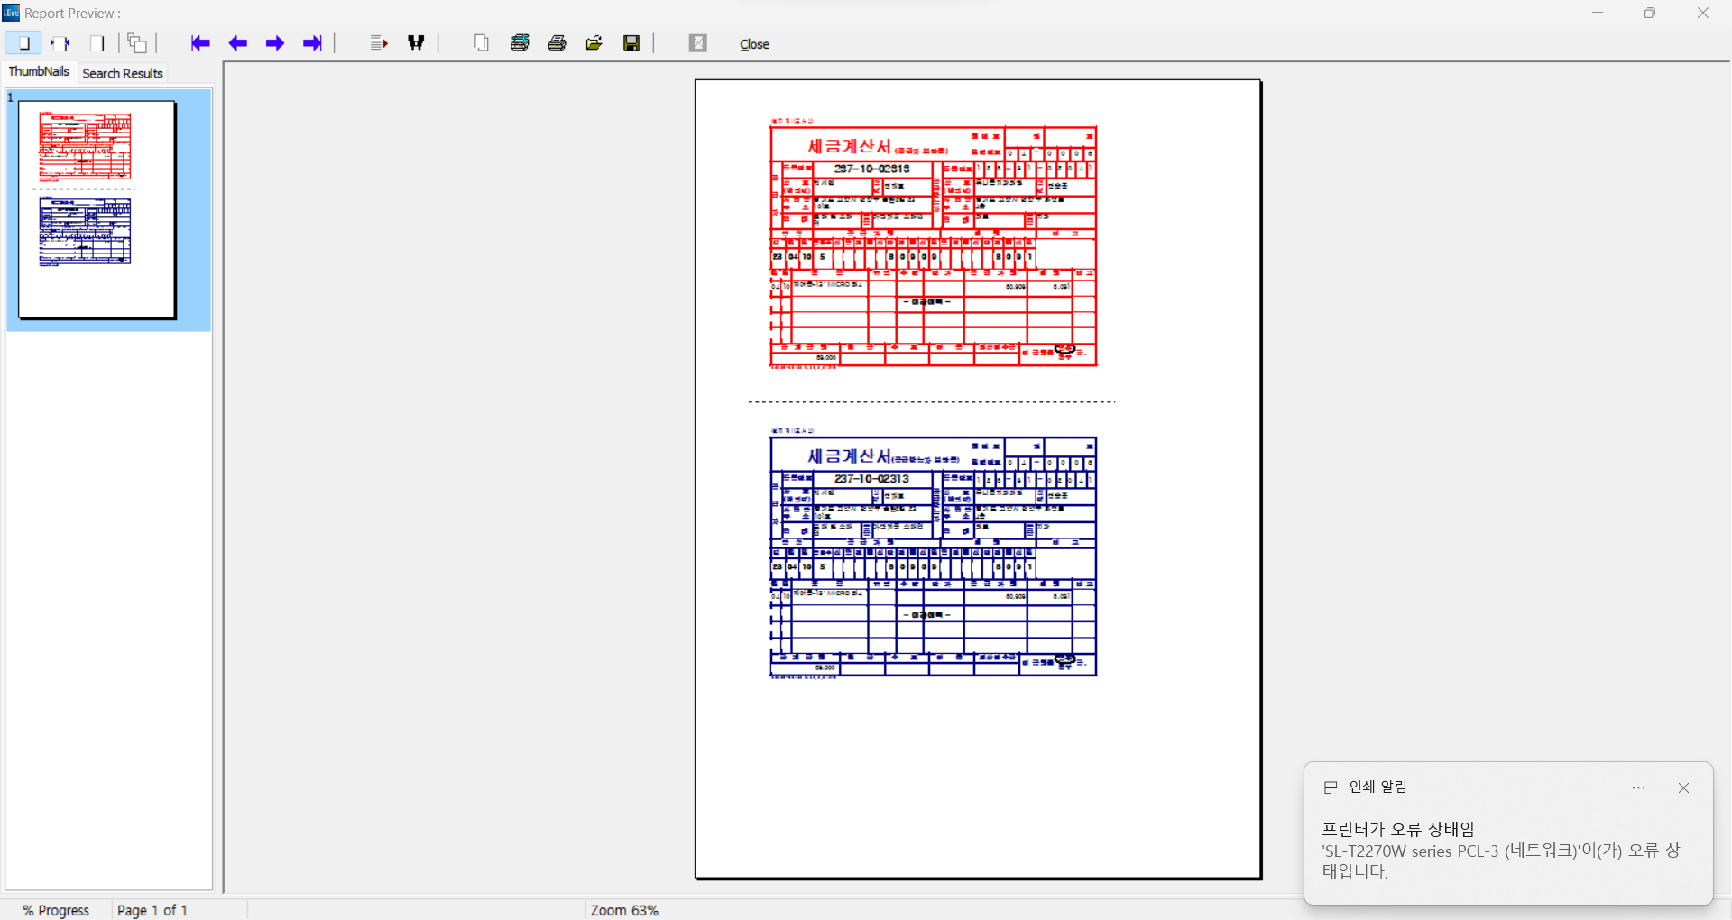Click the Close text button
Screen dimensions: 1732x920
point(754,44)
